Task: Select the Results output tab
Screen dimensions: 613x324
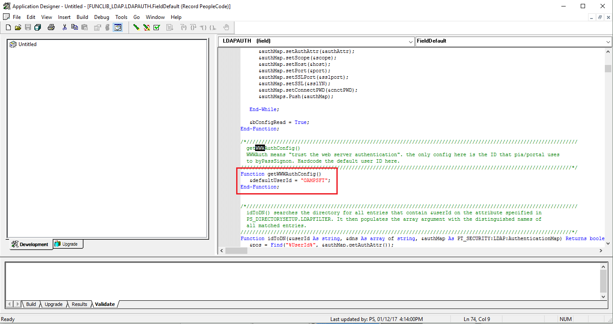Action: (x=79, y=304)
